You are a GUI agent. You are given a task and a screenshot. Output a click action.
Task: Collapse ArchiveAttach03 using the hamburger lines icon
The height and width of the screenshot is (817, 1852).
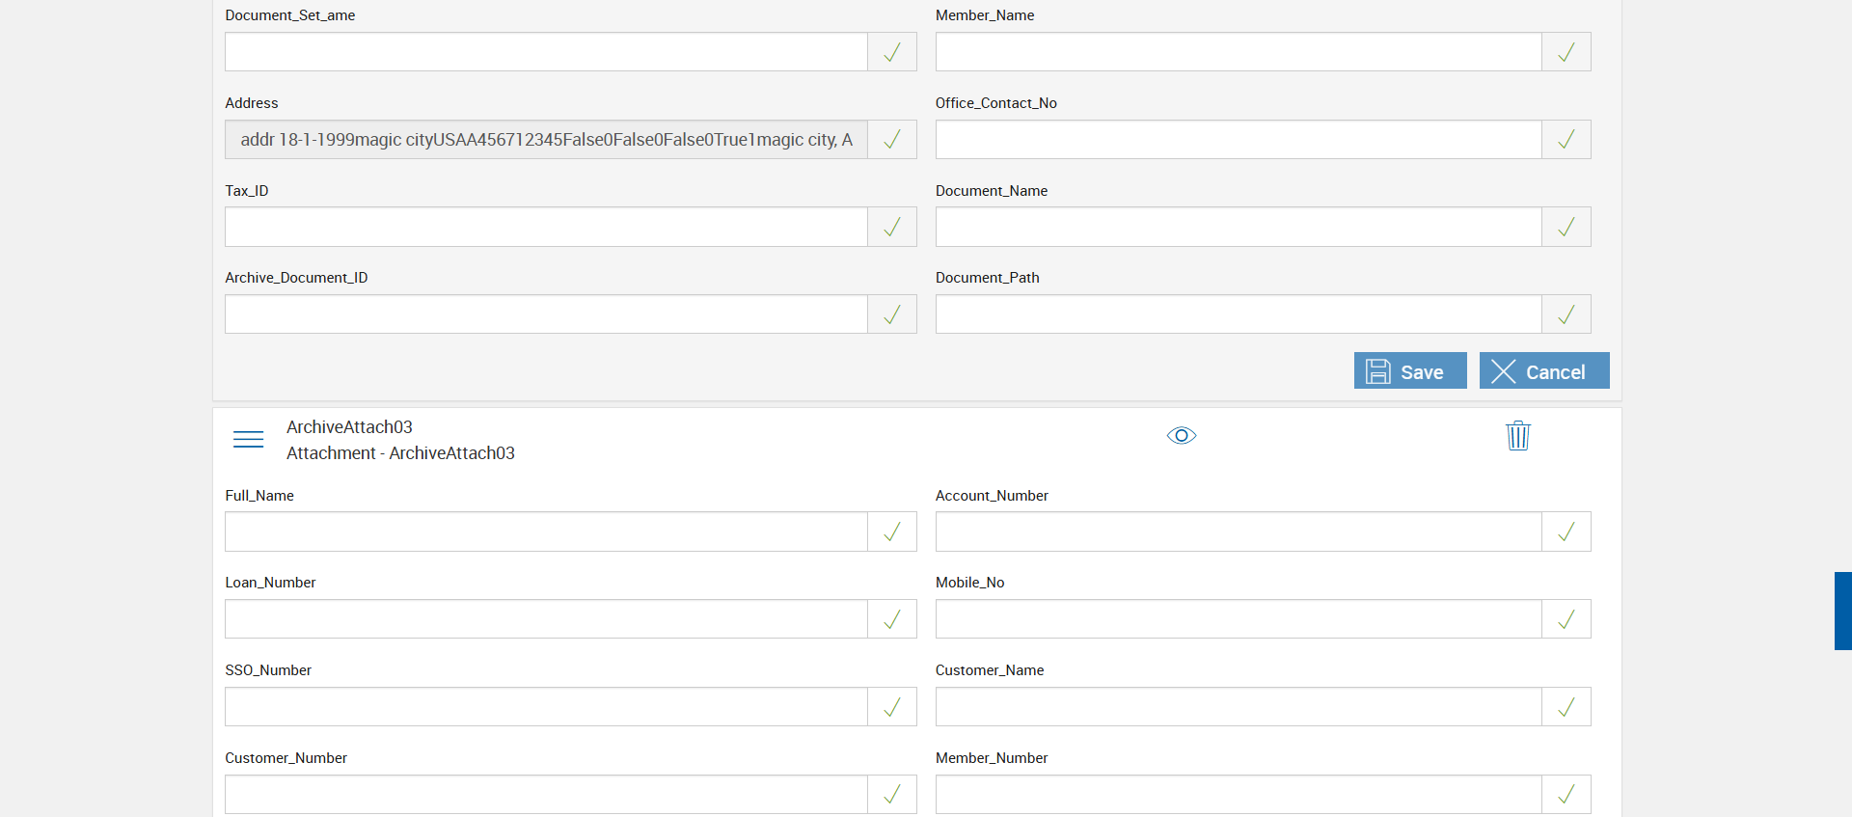(249, 440)
